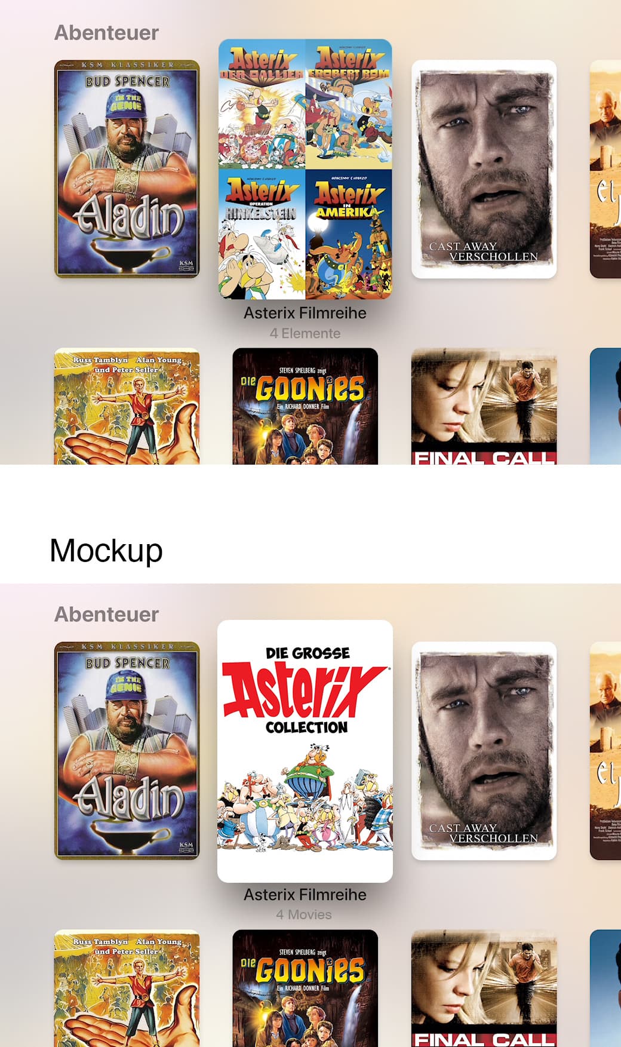Select Die Grosse Asterix Collection cover
This screenshot has height=1047, width=621.
[305, 751]
